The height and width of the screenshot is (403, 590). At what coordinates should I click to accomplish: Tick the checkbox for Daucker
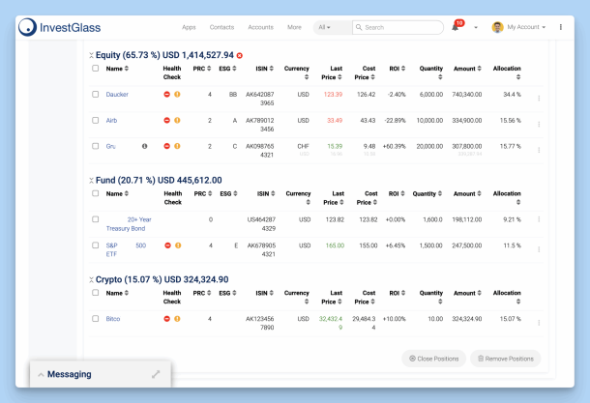click(x=95, y=95)
